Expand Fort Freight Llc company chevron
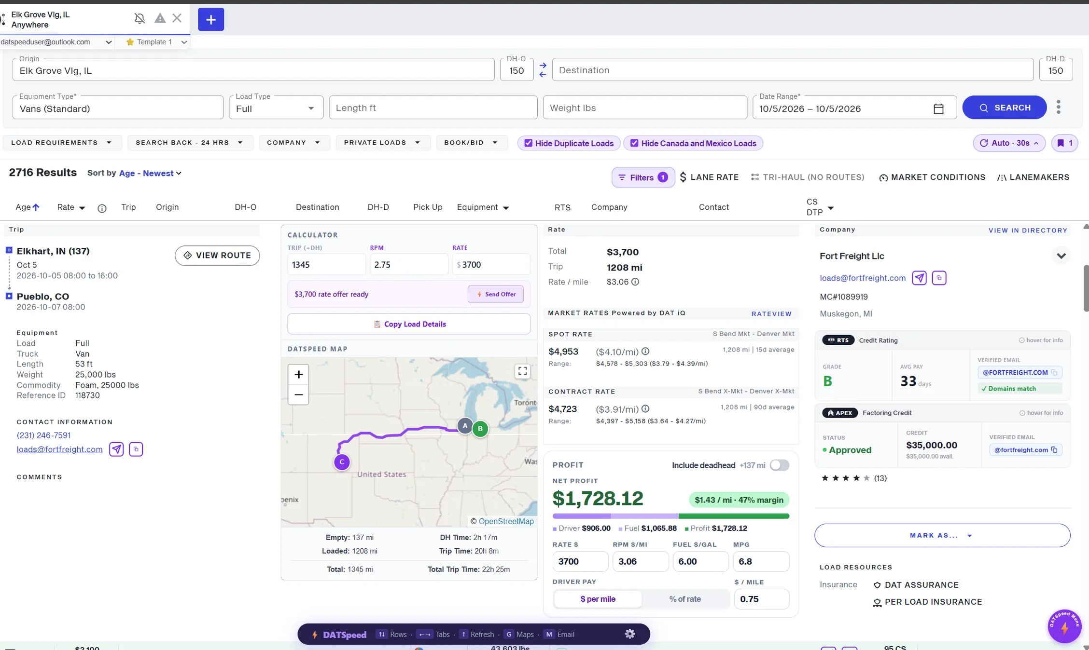Viewport: 1089px width, 650px height. tap(1061, 256)
